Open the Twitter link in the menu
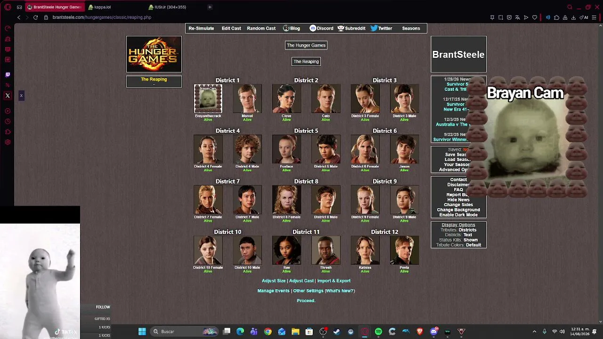Screen dimensions: 603x339 [x=381, y=28]
